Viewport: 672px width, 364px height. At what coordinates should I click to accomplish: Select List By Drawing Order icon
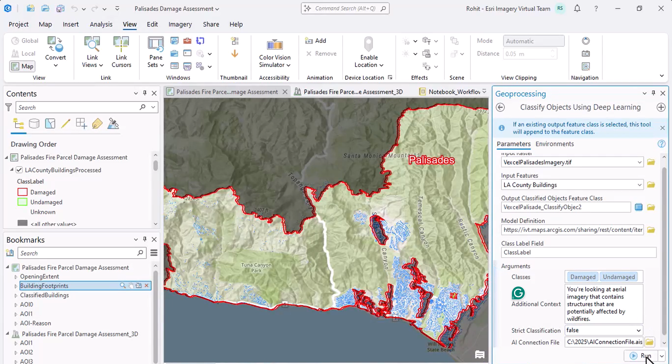(x=19, y=124)
